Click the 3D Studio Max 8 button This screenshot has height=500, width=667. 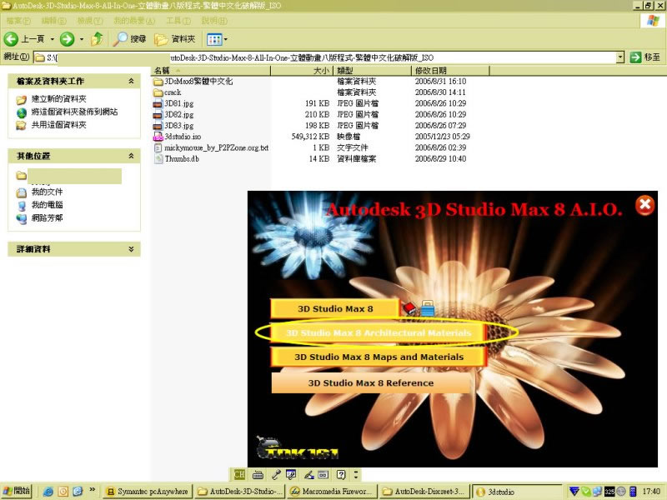(335, 308)
